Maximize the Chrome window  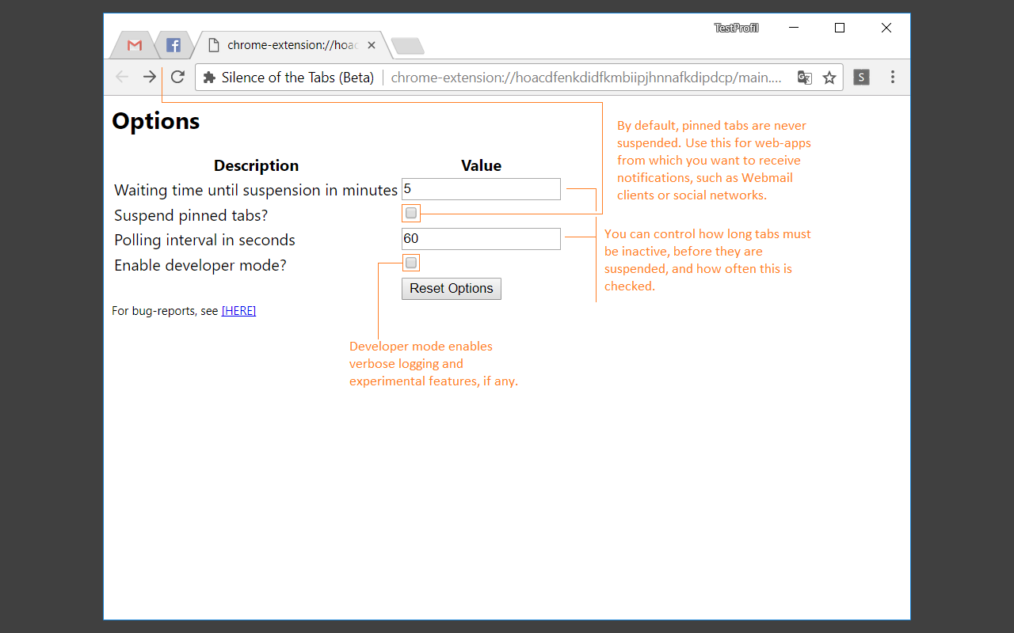(840, 28)
